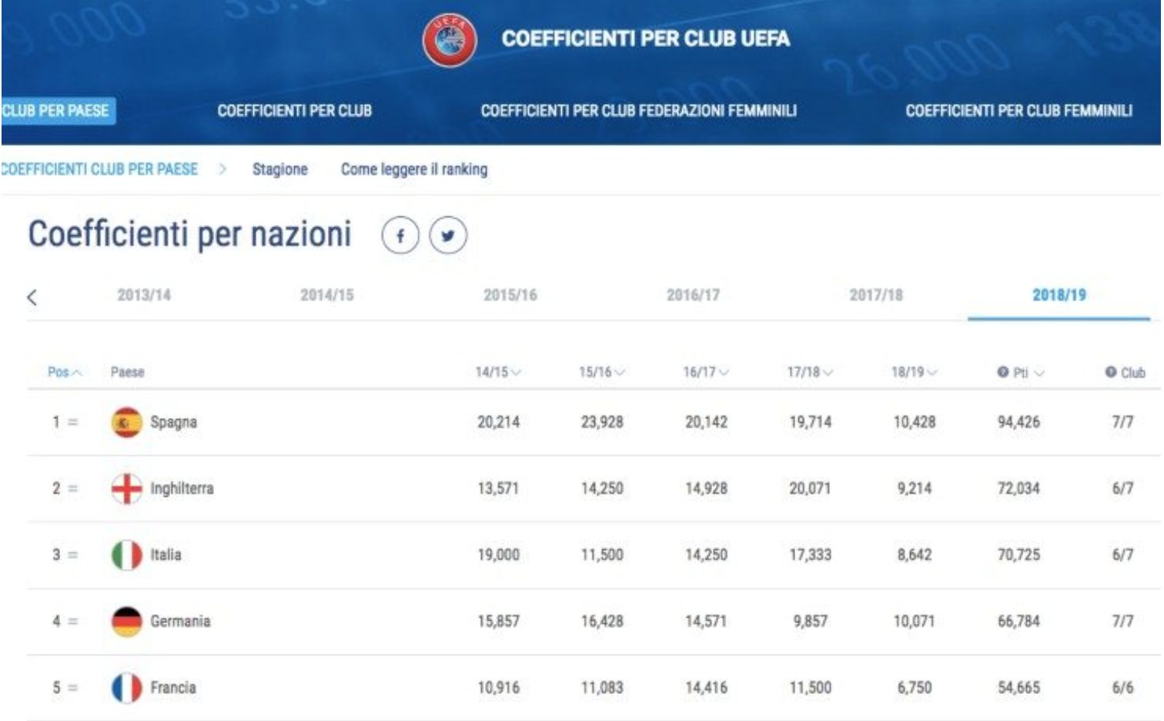Open Coefficienti per Club navigation tab
This screenshot has width=1164, height=721.
point(294,111)
